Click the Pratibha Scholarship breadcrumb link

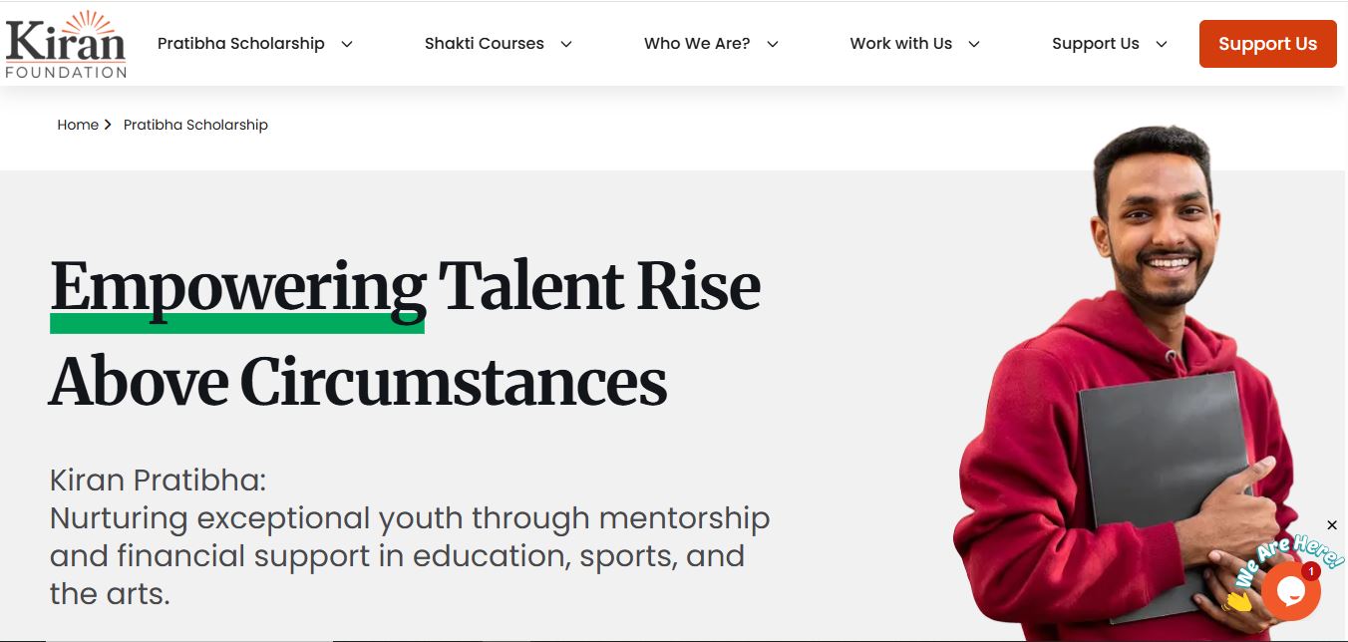[195, 125]
